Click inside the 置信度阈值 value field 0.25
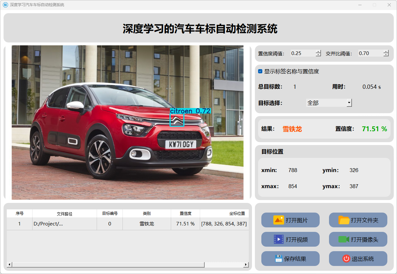The image size is (397, 274). [x=302, y=53]
